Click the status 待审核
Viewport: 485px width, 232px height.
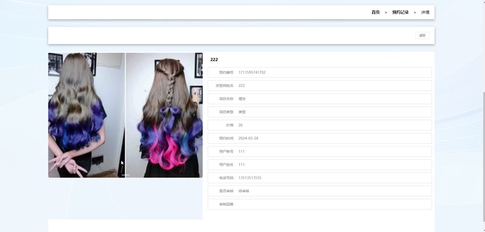(244, 191)
